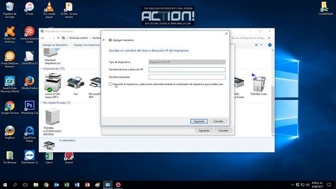This screenshot has width=336, height=189.
Task: Open Outlook from the taskbar
Action: click(x=56, y=185)
